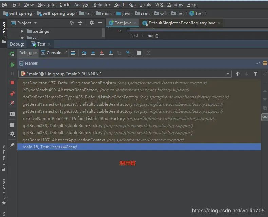Open Project panel settings gear
The image size is (268, 217).
pos(92,23)
